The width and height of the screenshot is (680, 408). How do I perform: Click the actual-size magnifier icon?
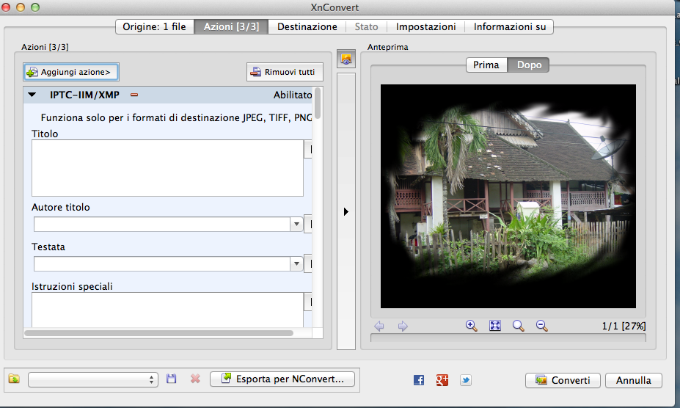tap(519, 326)
